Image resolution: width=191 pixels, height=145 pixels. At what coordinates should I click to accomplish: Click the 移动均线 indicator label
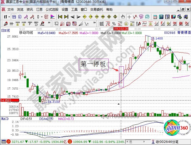click(x=26, y=33)
